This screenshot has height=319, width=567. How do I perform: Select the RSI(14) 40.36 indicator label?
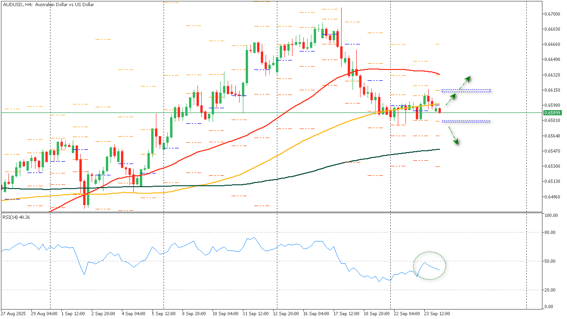[16, 217]
